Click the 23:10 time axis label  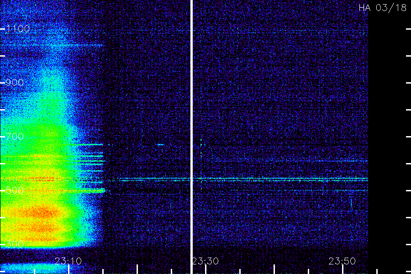[68, 261]
